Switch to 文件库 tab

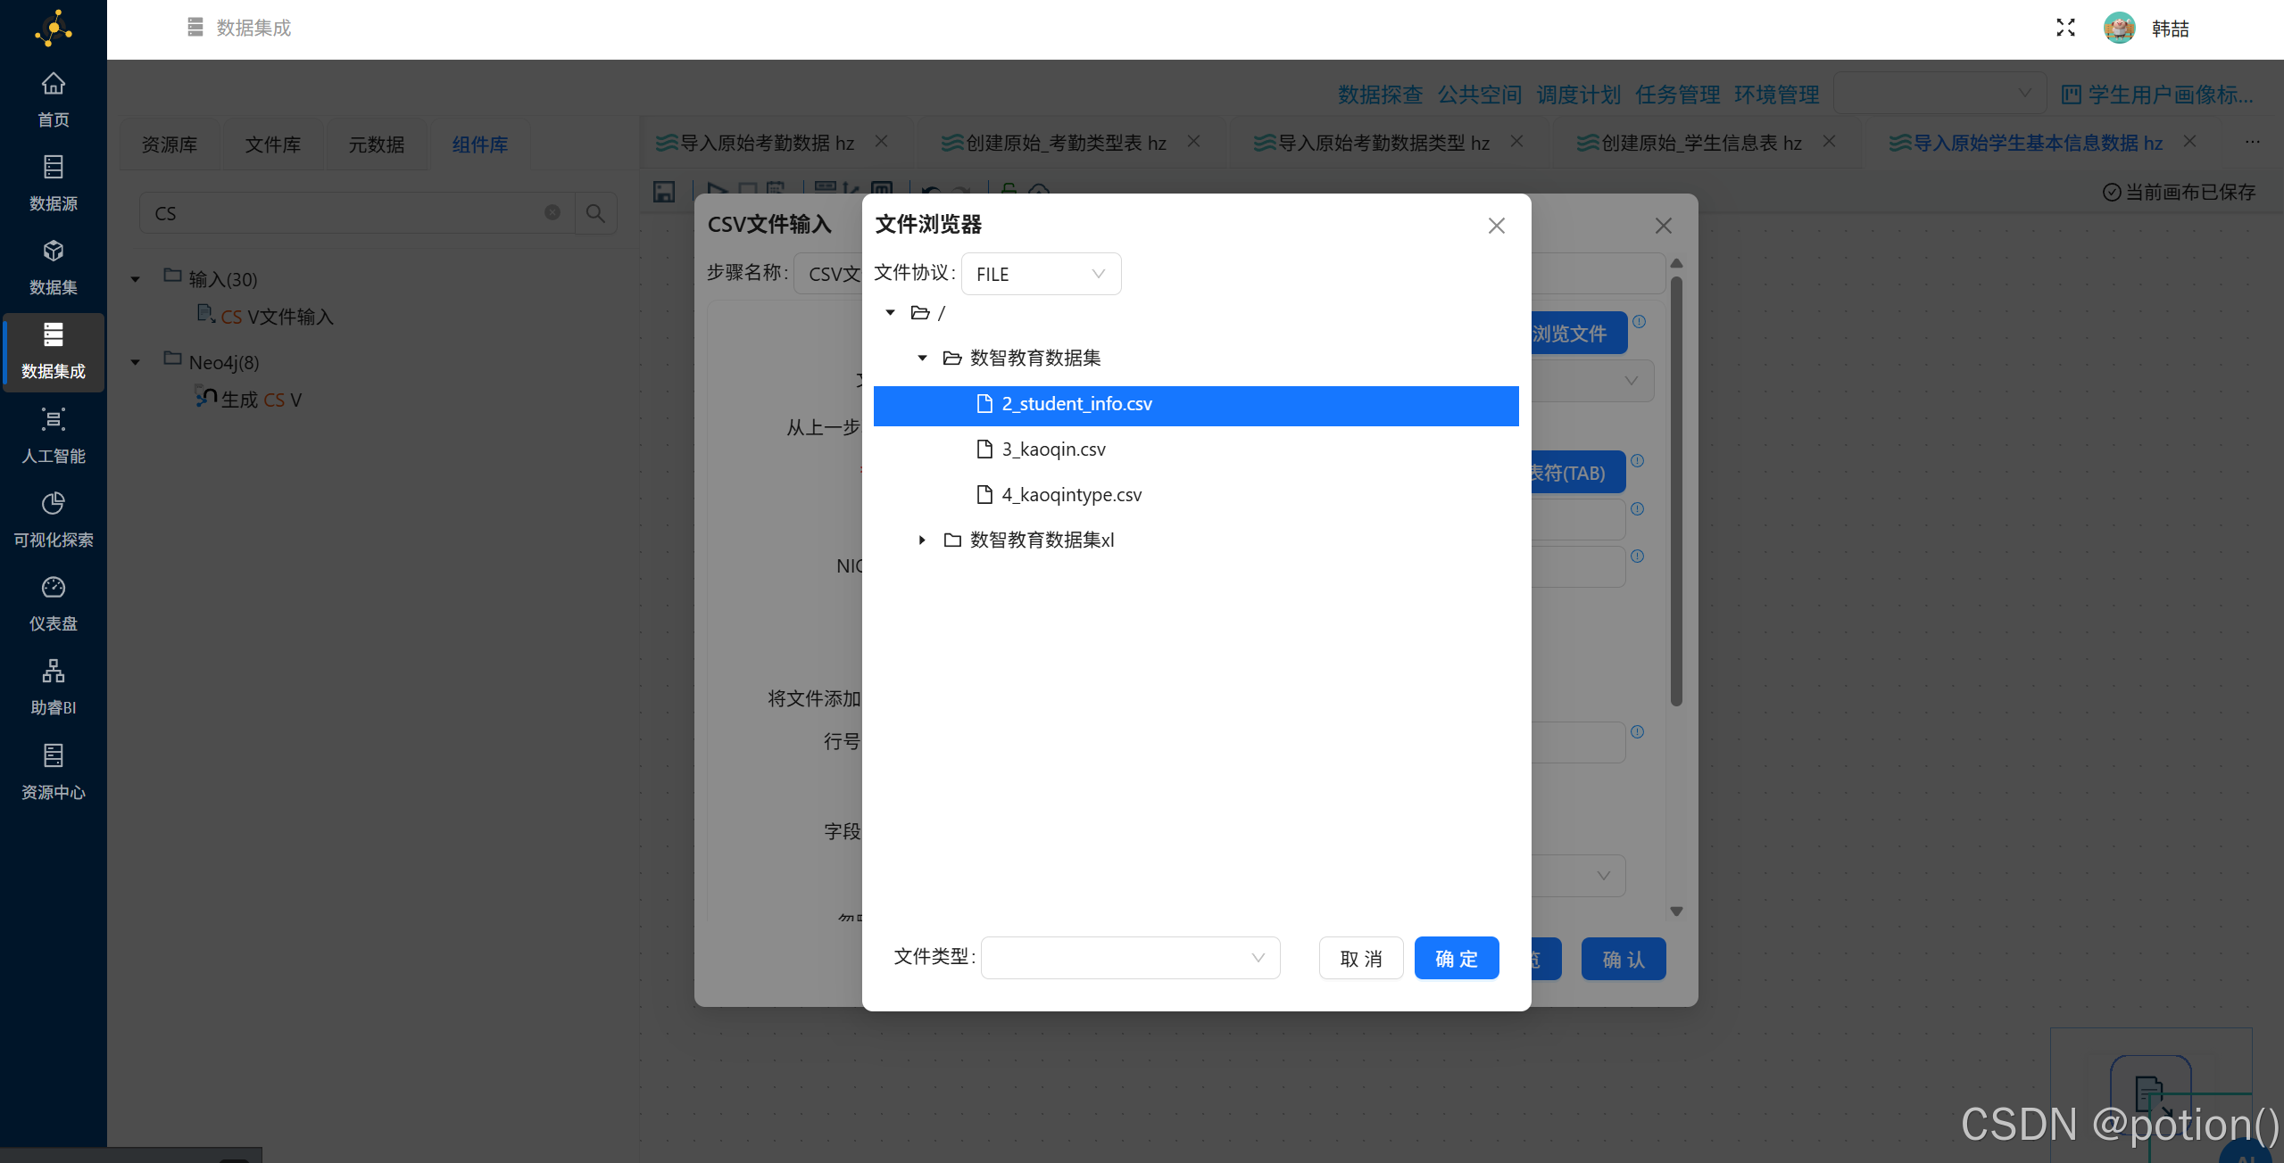[273, 144]
